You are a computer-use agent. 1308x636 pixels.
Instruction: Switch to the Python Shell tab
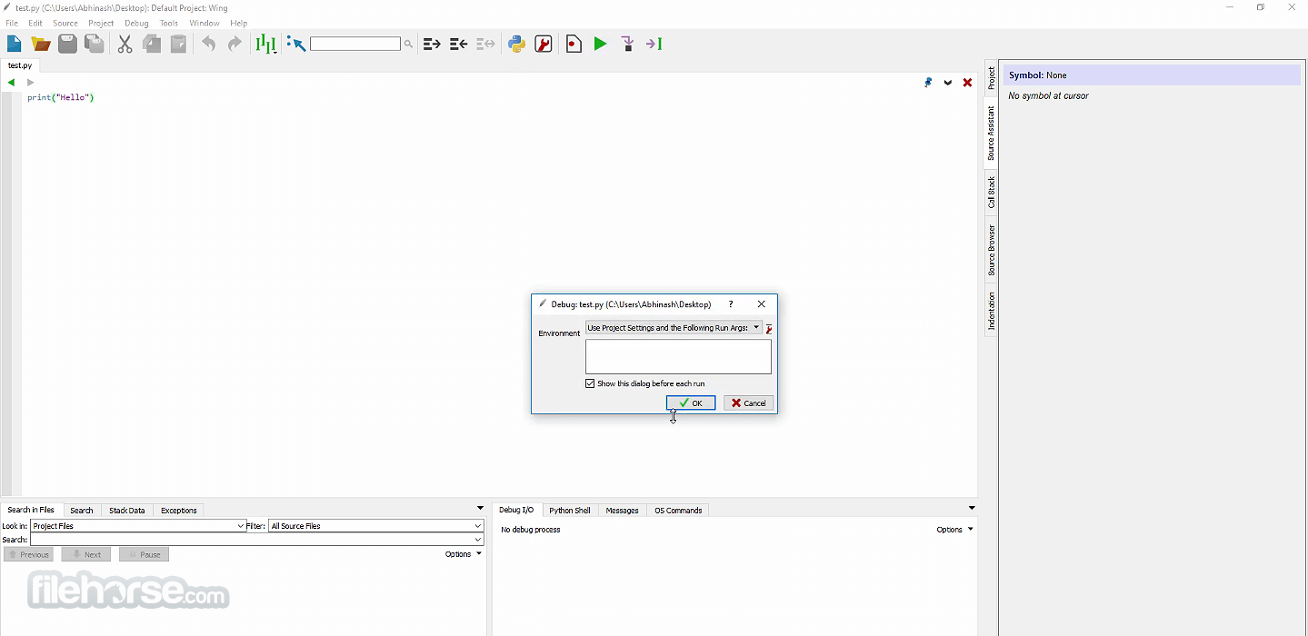pos(570,511)
